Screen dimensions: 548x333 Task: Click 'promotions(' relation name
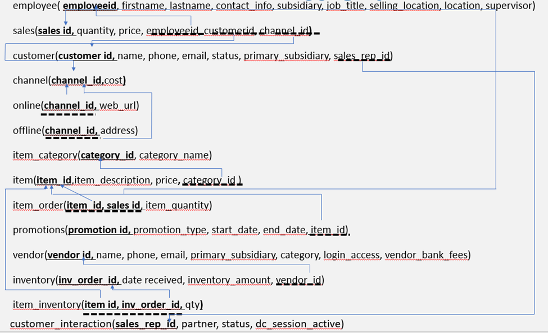40,230
